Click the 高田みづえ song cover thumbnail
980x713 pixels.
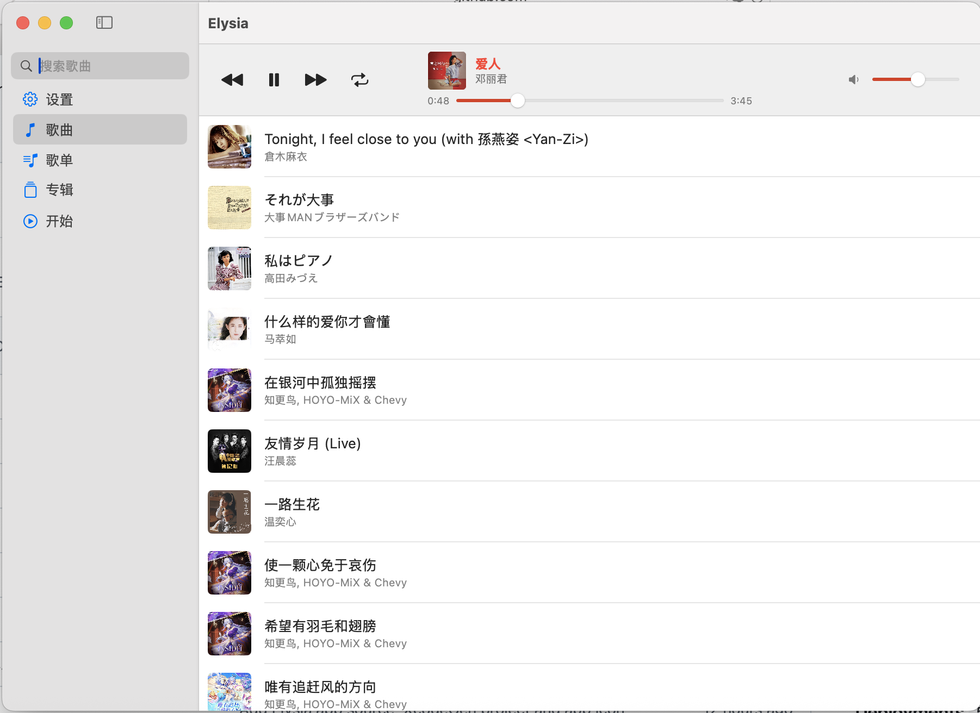[x=230, y=268]
